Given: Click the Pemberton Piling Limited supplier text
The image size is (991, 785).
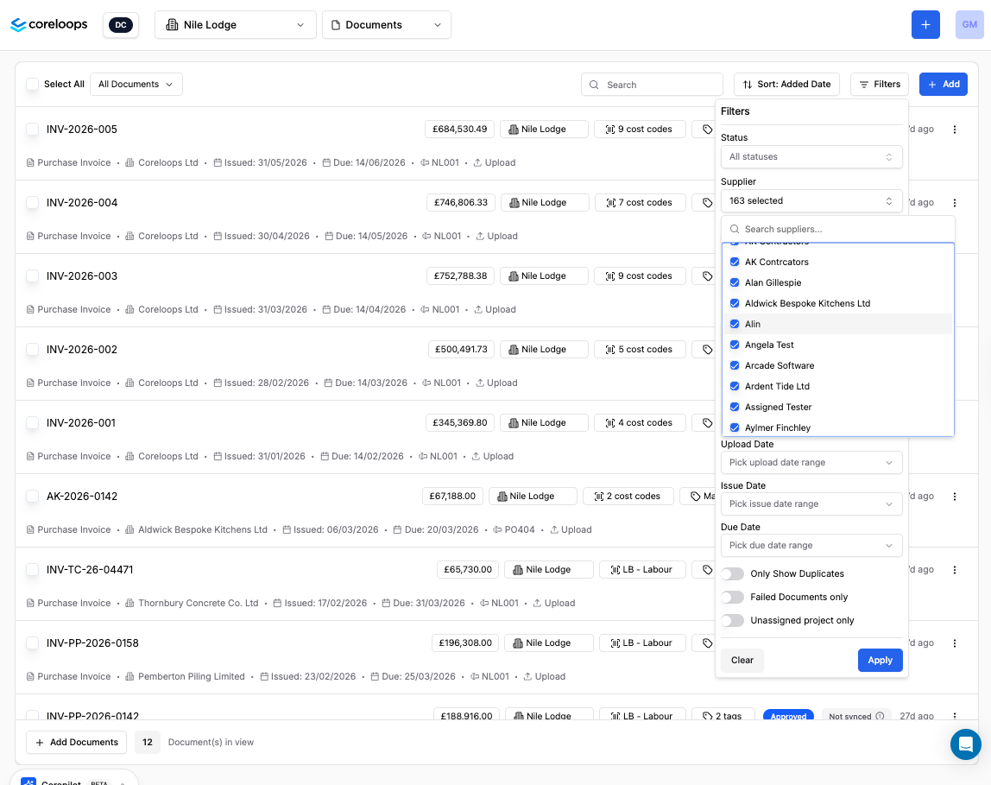Looking at the screenshot, I should (x=191, y=676).
